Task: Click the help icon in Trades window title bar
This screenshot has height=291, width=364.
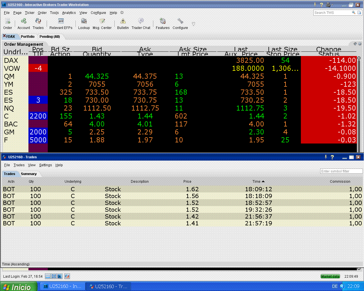Action: (332, 157)
